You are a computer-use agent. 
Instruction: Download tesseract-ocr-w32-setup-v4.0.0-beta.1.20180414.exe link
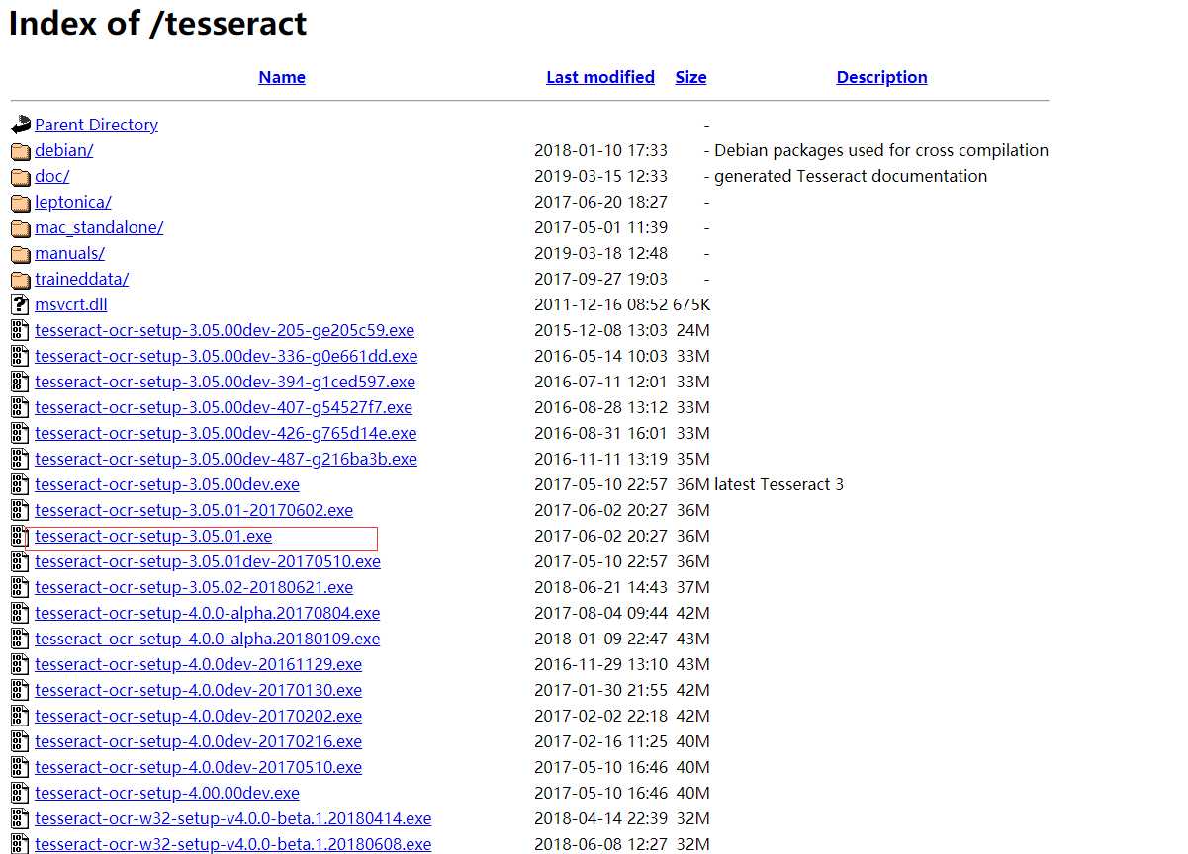(233, 818)
